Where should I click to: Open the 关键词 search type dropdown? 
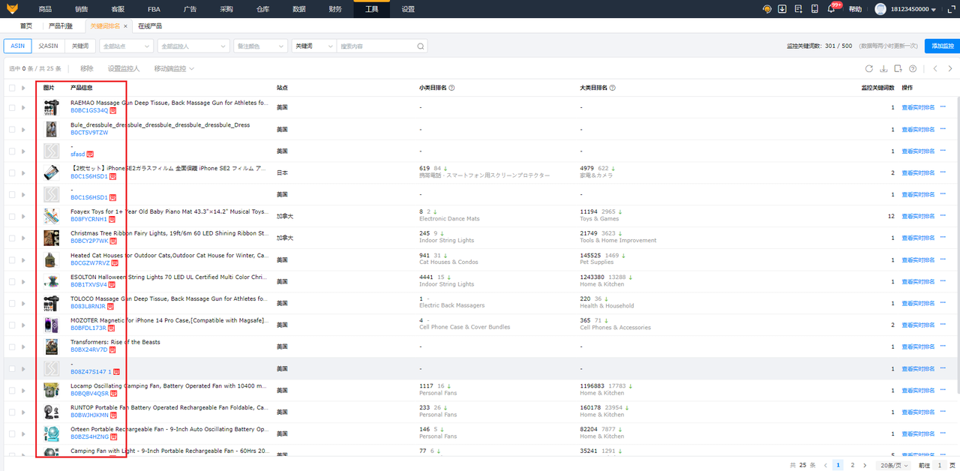pos(313,46)
